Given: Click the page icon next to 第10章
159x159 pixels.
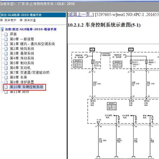Looking at the screenshot, I should (6, 87).
